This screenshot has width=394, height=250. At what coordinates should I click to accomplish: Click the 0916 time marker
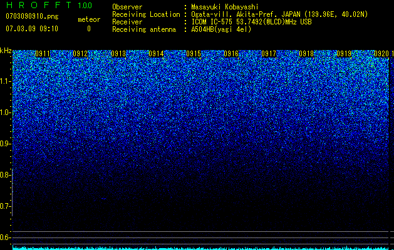point(231,54)
